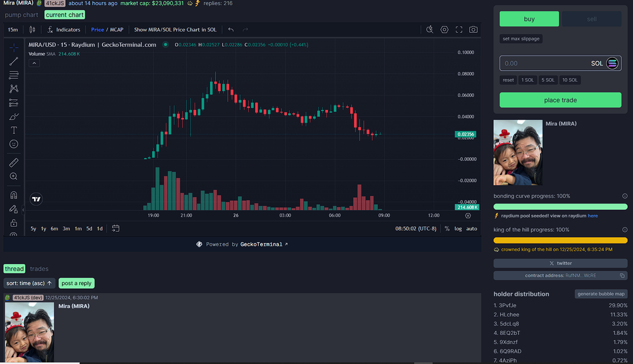Click post a reply button
The height and width of the screenshot is (364, 633).
click(77, 283)
